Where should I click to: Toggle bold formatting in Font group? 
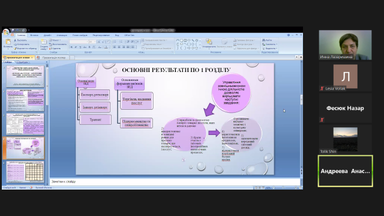tap(71, 47)
